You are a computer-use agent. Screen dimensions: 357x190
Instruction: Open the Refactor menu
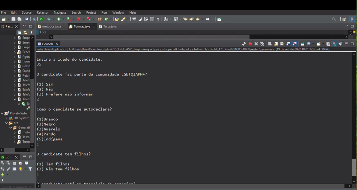tap(42, 12)
